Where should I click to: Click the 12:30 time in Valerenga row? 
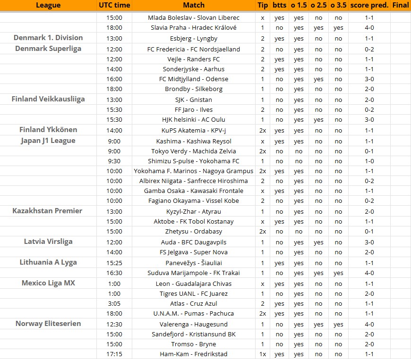pyautogui.click(x=114, y=325)
